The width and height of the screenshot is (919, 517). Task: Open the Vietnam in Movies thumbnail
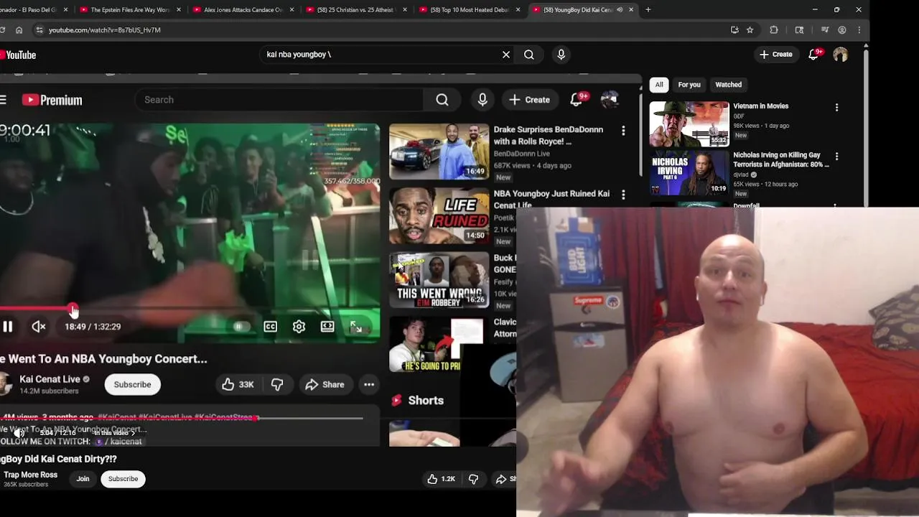689,124
